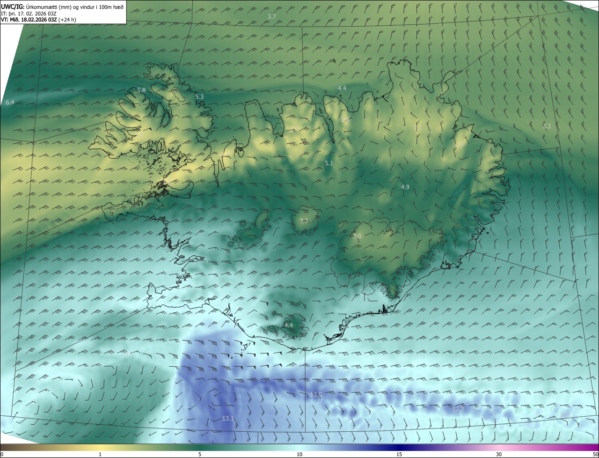The width and height of the screenshot is (599, 458).
Task: Click the "50" tick on the colour scale
Action: click(595, 454)
